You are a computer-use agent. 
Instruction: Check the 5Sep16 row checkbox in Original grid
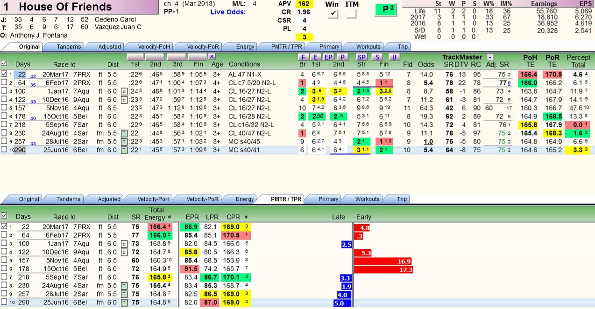tap(4, 124)
